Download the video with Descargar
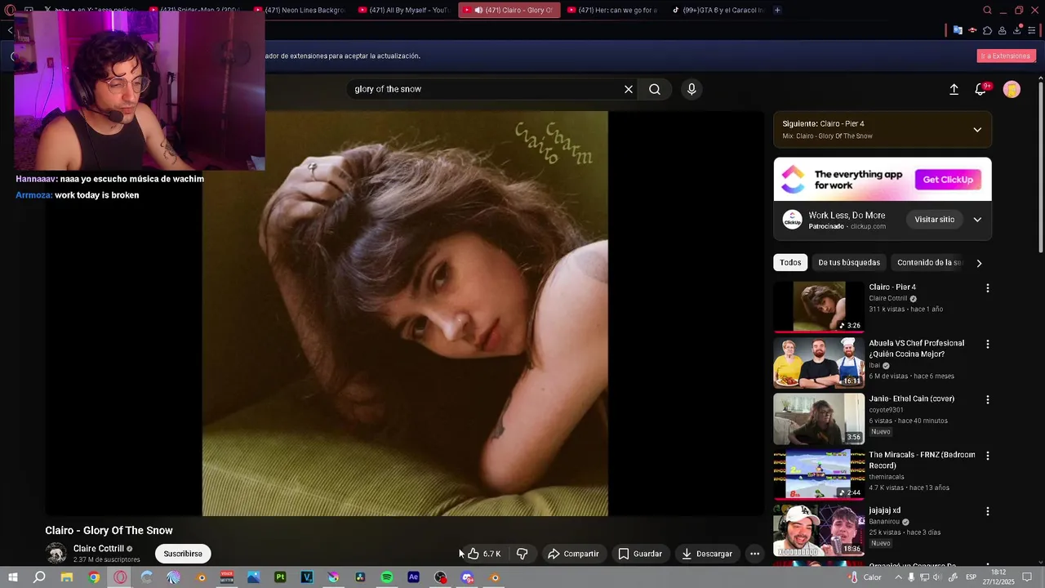 [x=707, y=554]
